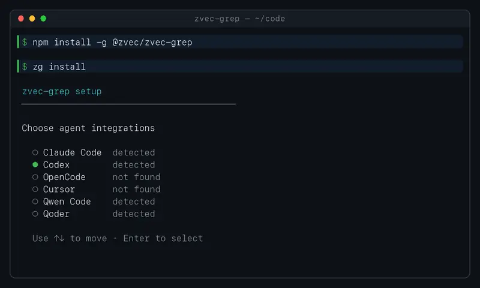Viewport: 480px width, 288px height.
Task: Click the 'Cursor' label text
Action: pyautogui.click(x=59, y=189)
